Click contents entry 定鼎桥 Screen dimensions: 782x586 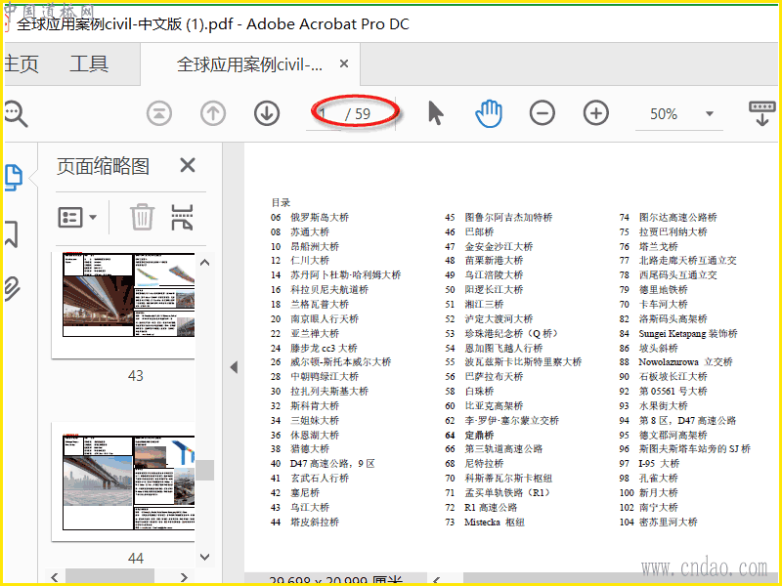(479, 435)
